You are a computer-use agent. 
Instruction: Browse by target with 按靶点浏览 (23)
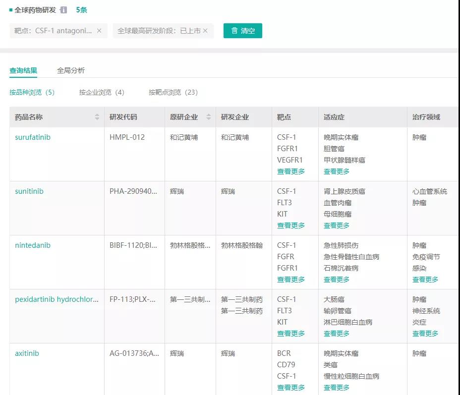[173, 92]
